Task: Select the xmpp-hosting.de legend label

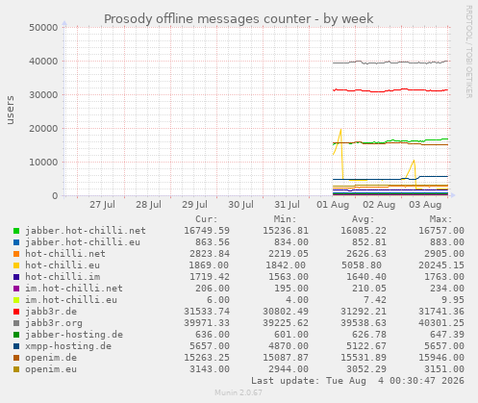Action: click(68, 346)
